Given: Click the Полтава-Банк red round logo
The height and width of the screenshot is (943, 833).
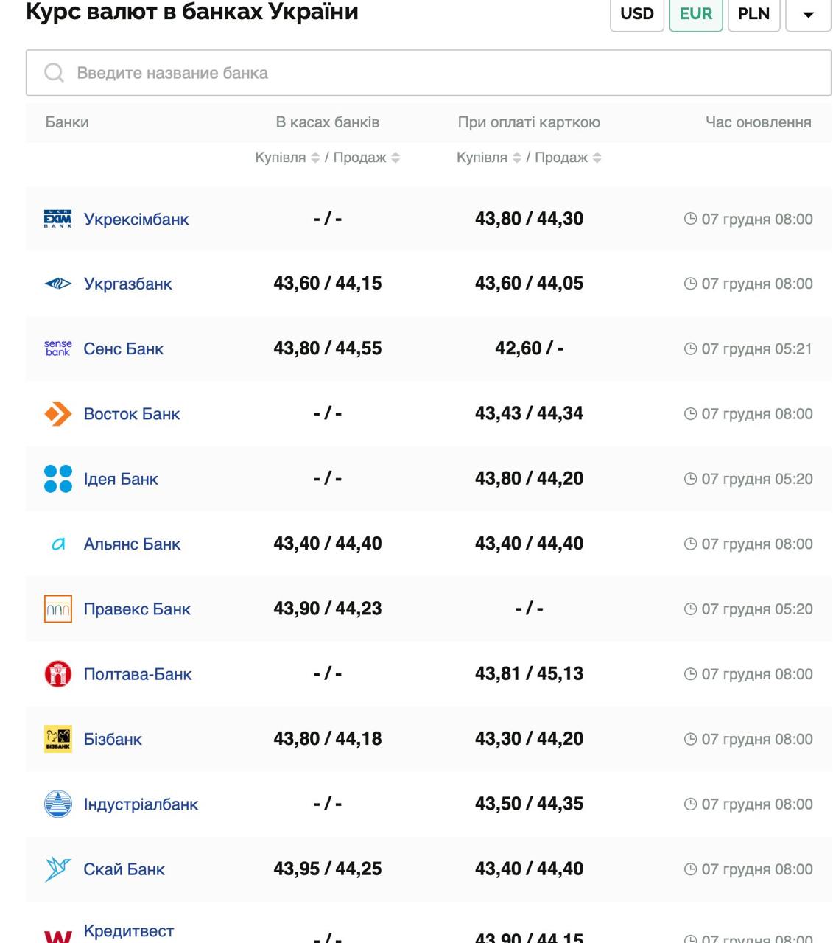Looking at the screenshot, I should click(x=57, y=674).
